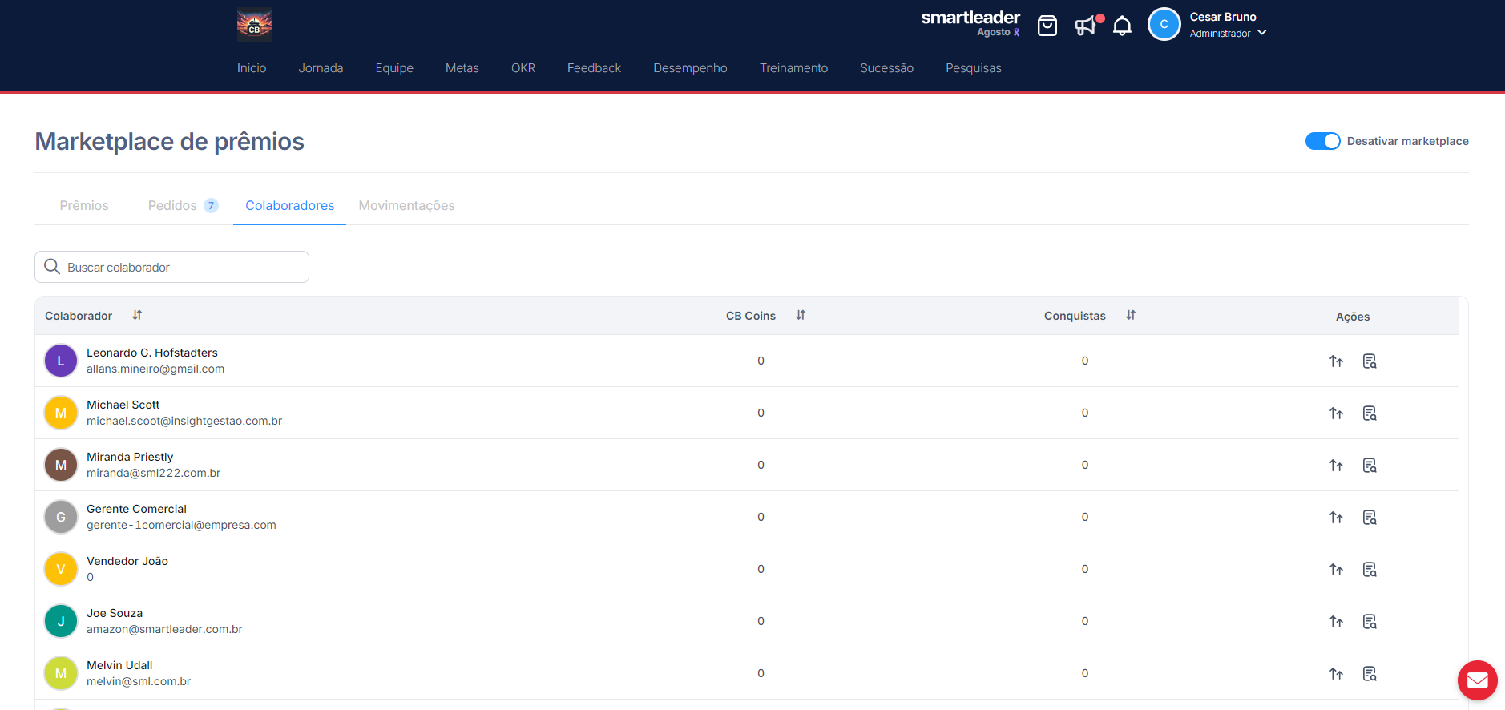Click Gerente Comercial's gray avatar

click(x=61, y=517)
